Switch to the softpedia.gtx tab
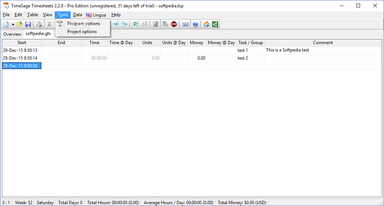384x206 pixels. pos(38,33)
